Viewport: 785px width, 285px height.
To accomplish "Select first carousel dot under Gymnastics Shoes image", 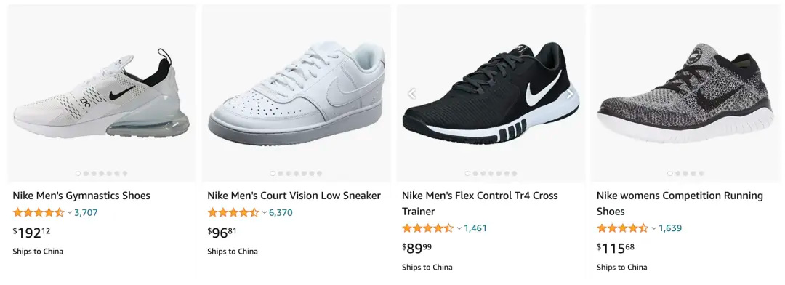I will point(78,173).
